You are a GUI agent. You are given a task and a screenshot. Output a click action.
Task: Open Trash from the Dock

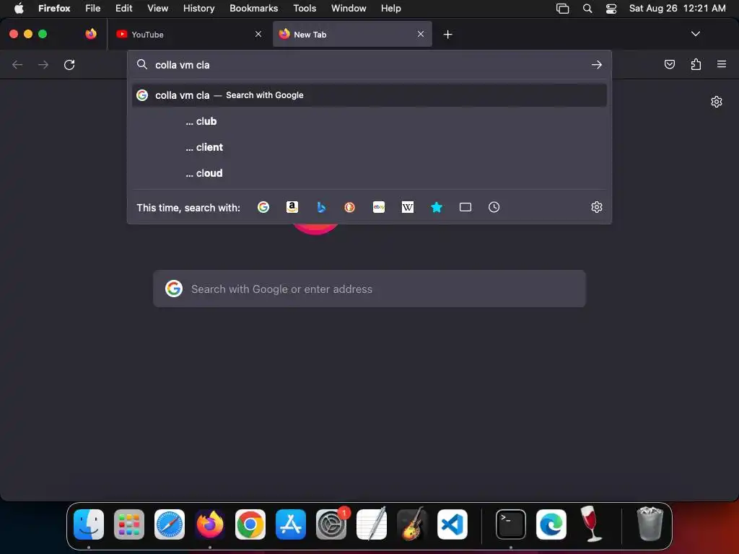click(x=650, y=524)
